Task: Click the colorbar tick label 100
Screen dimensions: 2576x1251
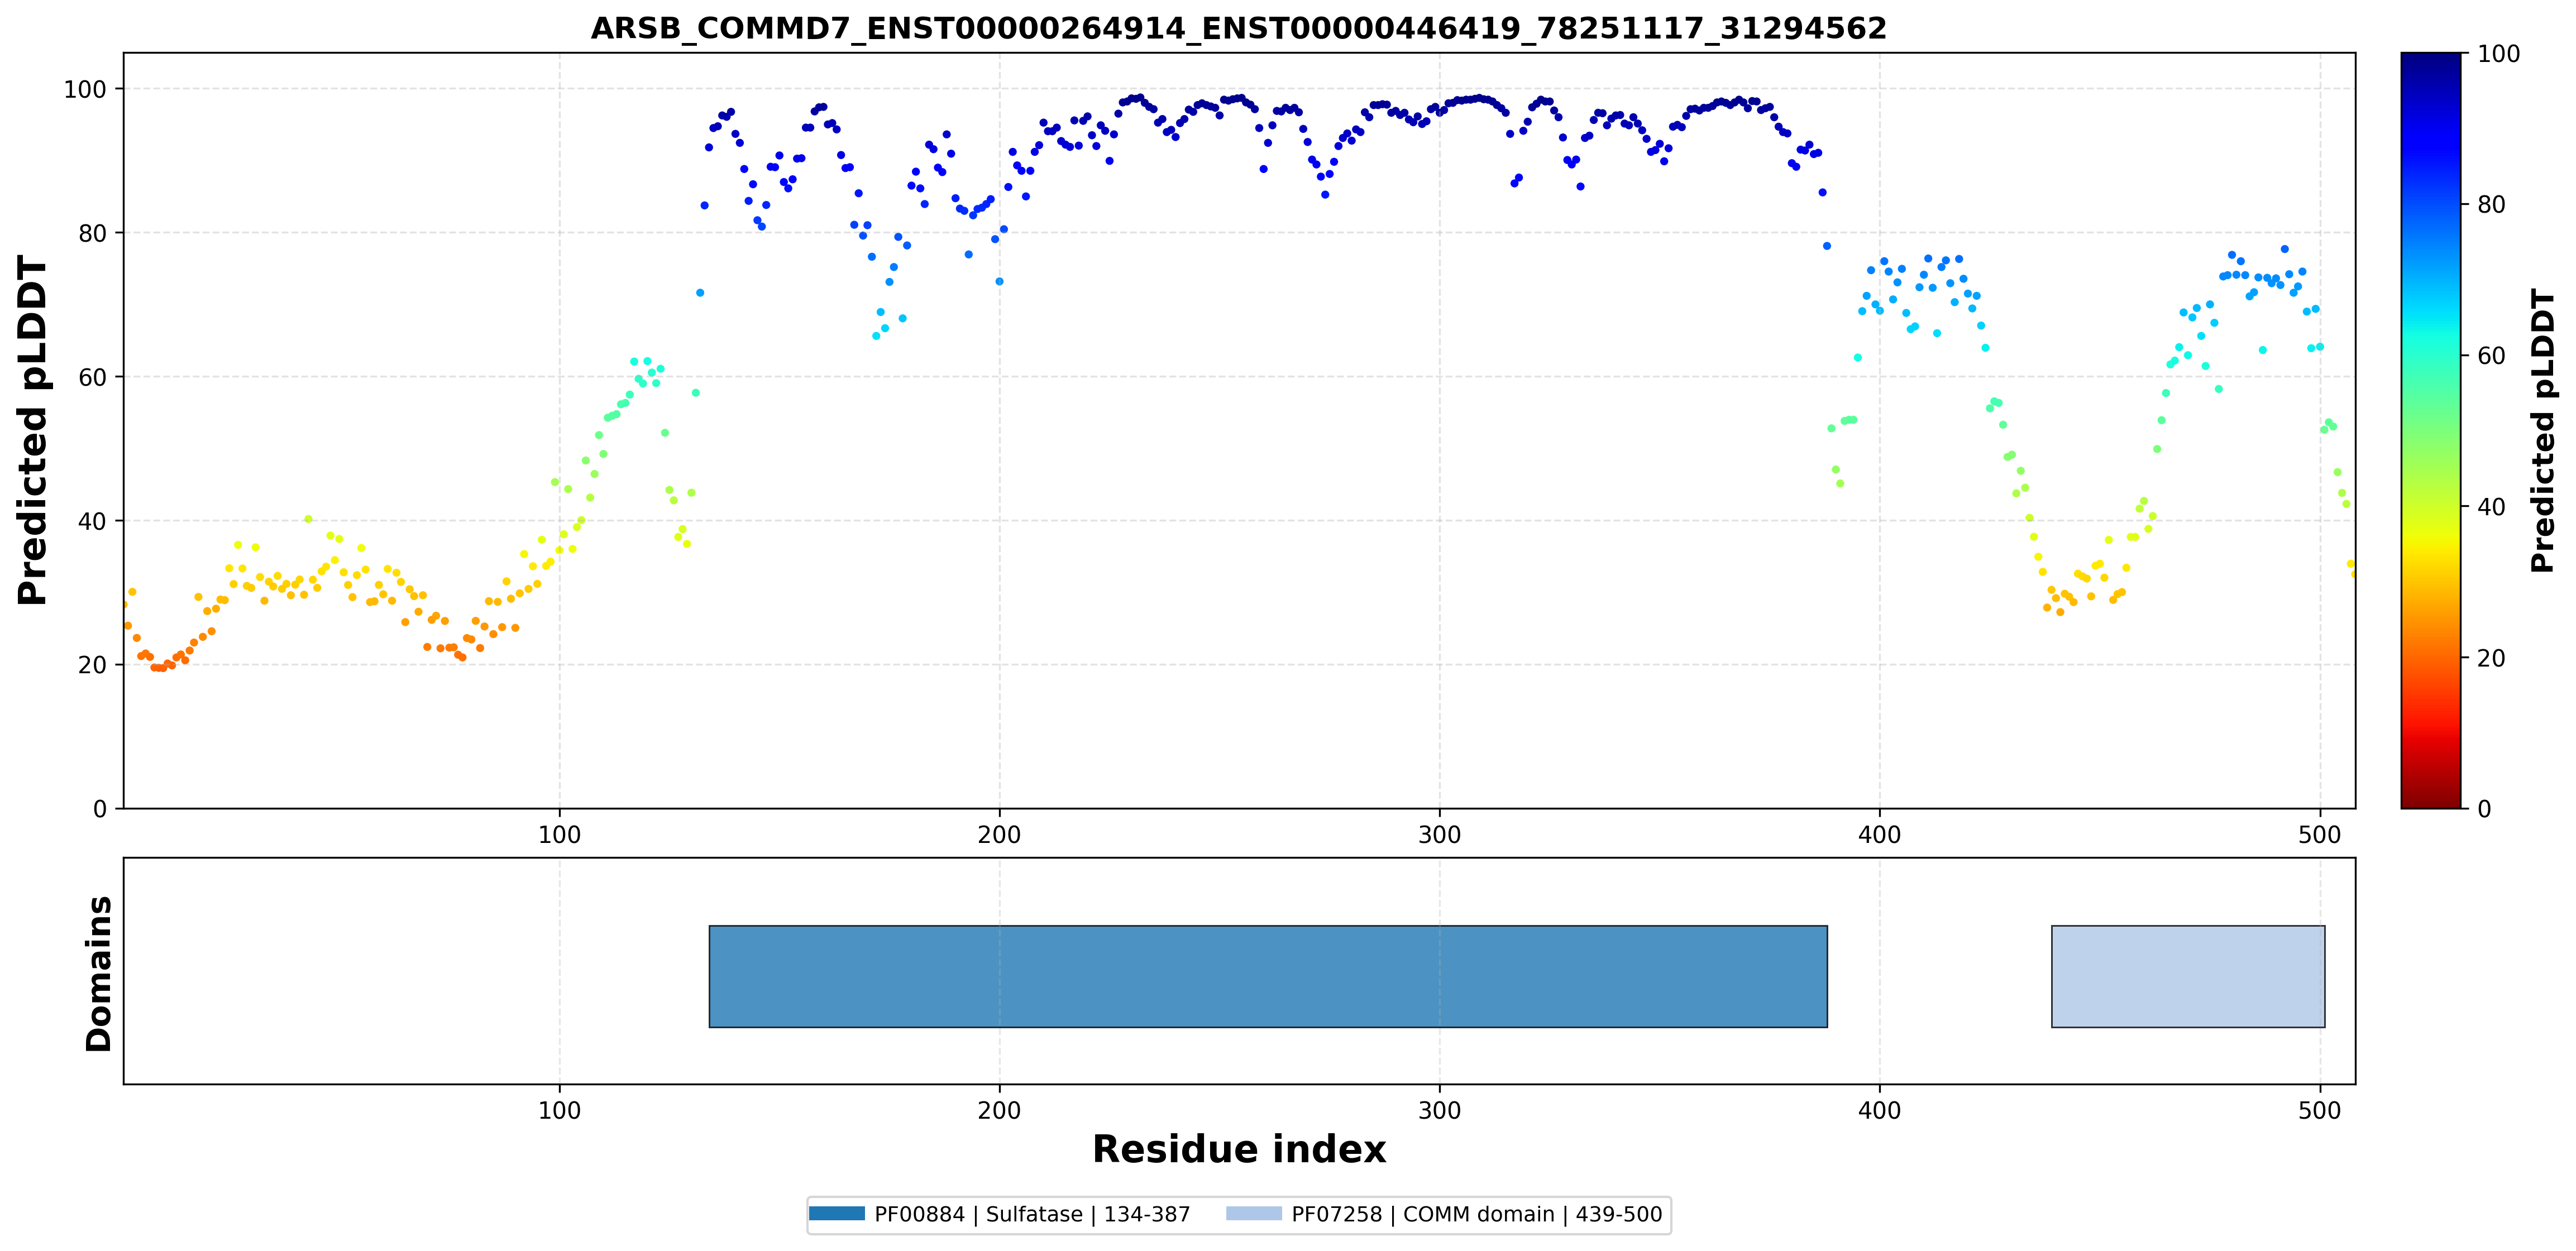Action: [x=2498, y=54]
